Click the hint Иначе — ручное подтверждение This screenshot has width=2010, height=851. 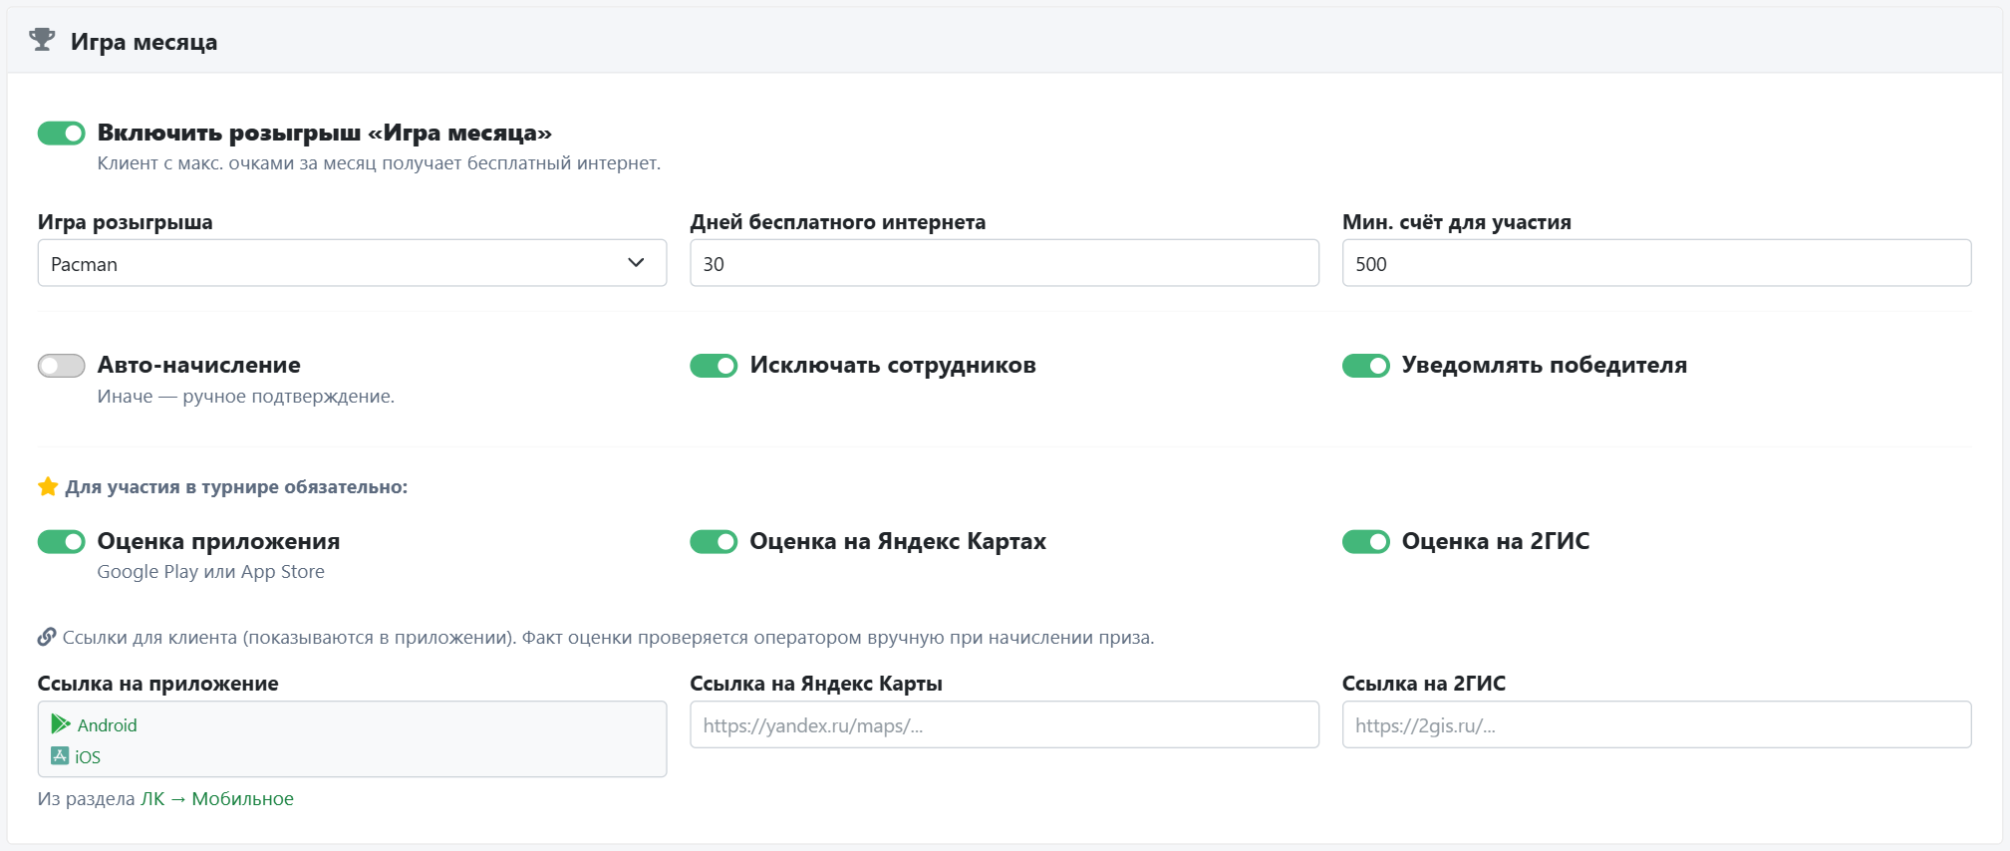(x=245, y=397)
